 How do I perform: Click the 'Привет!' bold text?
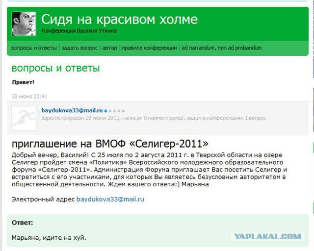pyautogui.click(x=23, y=82)
